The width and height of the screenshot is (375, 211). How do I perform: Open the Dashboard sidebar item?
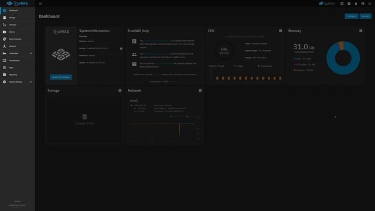coord(18,11)
